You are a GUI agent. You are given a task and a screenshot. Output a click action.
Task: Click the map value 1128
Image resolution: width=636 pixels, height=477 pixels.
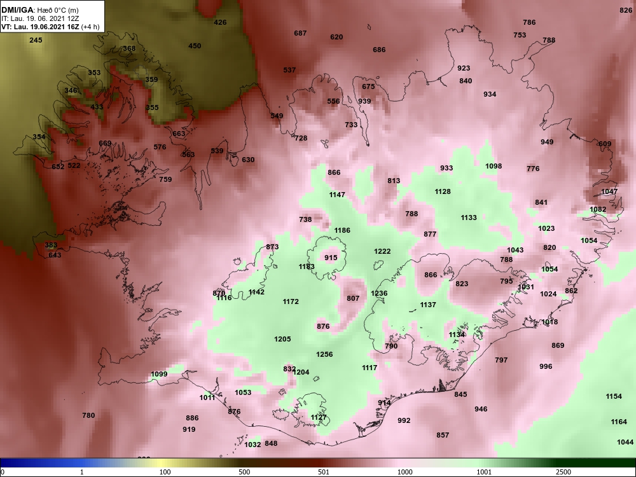(443, 191)
